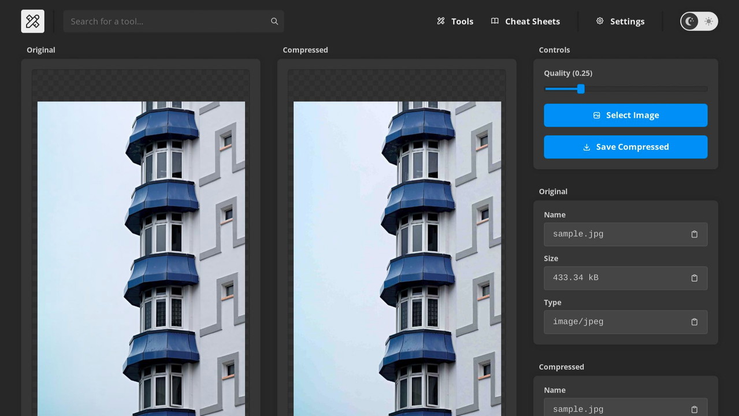Image resolution: width=739 pixels, height=416 pixels.
Task: Open the Cheat Sheets menu
Action: tap(525, 21)
